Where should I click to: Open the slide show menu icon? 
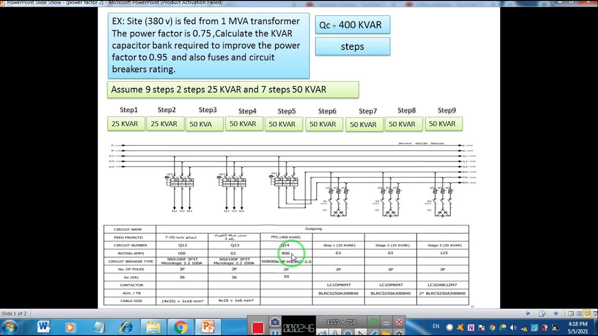pyautogui.click(x=542, y=314)
